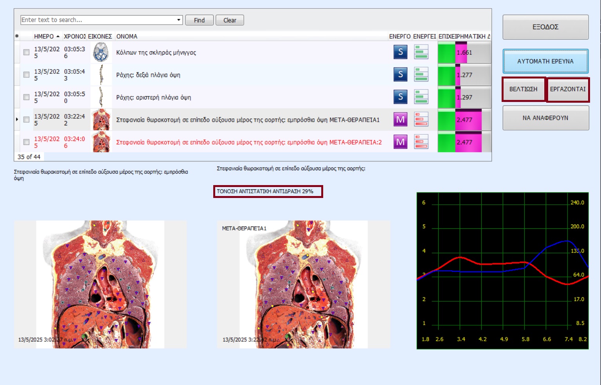The image size is (601, 385).
Task: Select the black Στεφανιαία row name ending ΜΕΤΑ-ΘΕΡΑΠΕΙΑ1
Action: tap(248, 120)
